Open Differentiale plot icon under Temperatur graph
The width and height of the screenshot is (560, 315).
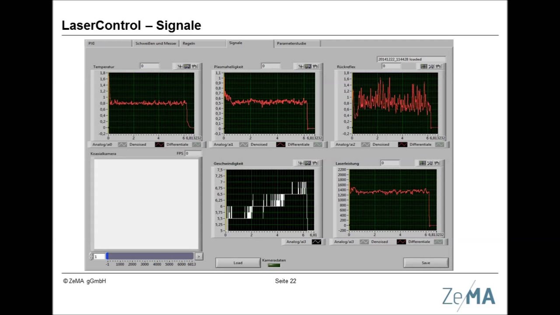click(196, 144)
